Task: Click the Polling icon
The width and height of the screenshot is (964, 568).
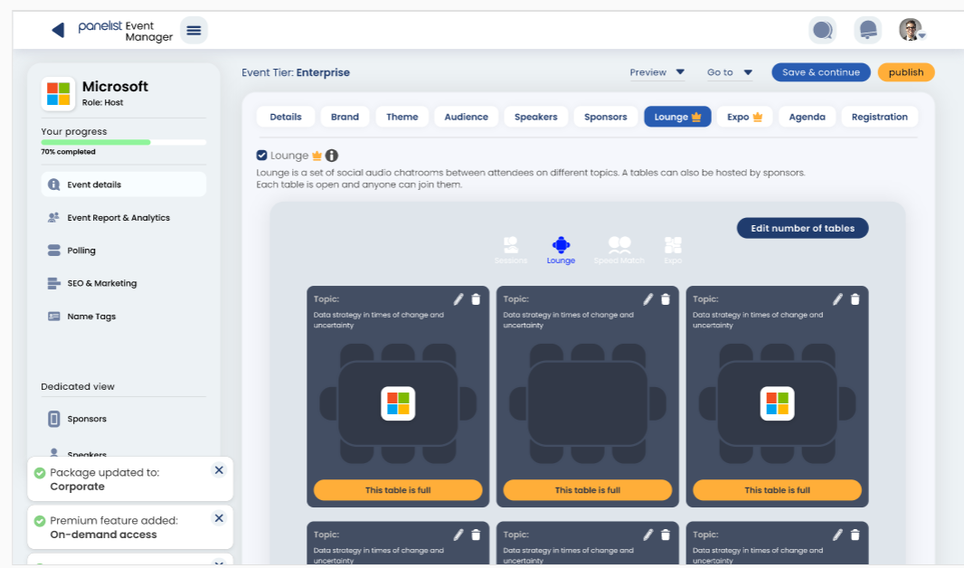Action: click(x=54, y=251)
